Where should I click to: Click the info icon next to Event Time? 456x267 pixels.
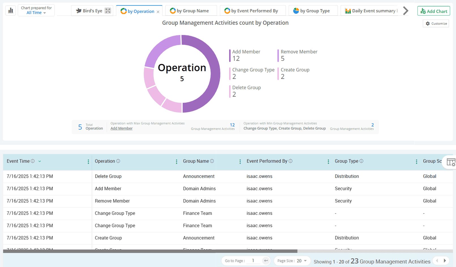click(33, 161)
